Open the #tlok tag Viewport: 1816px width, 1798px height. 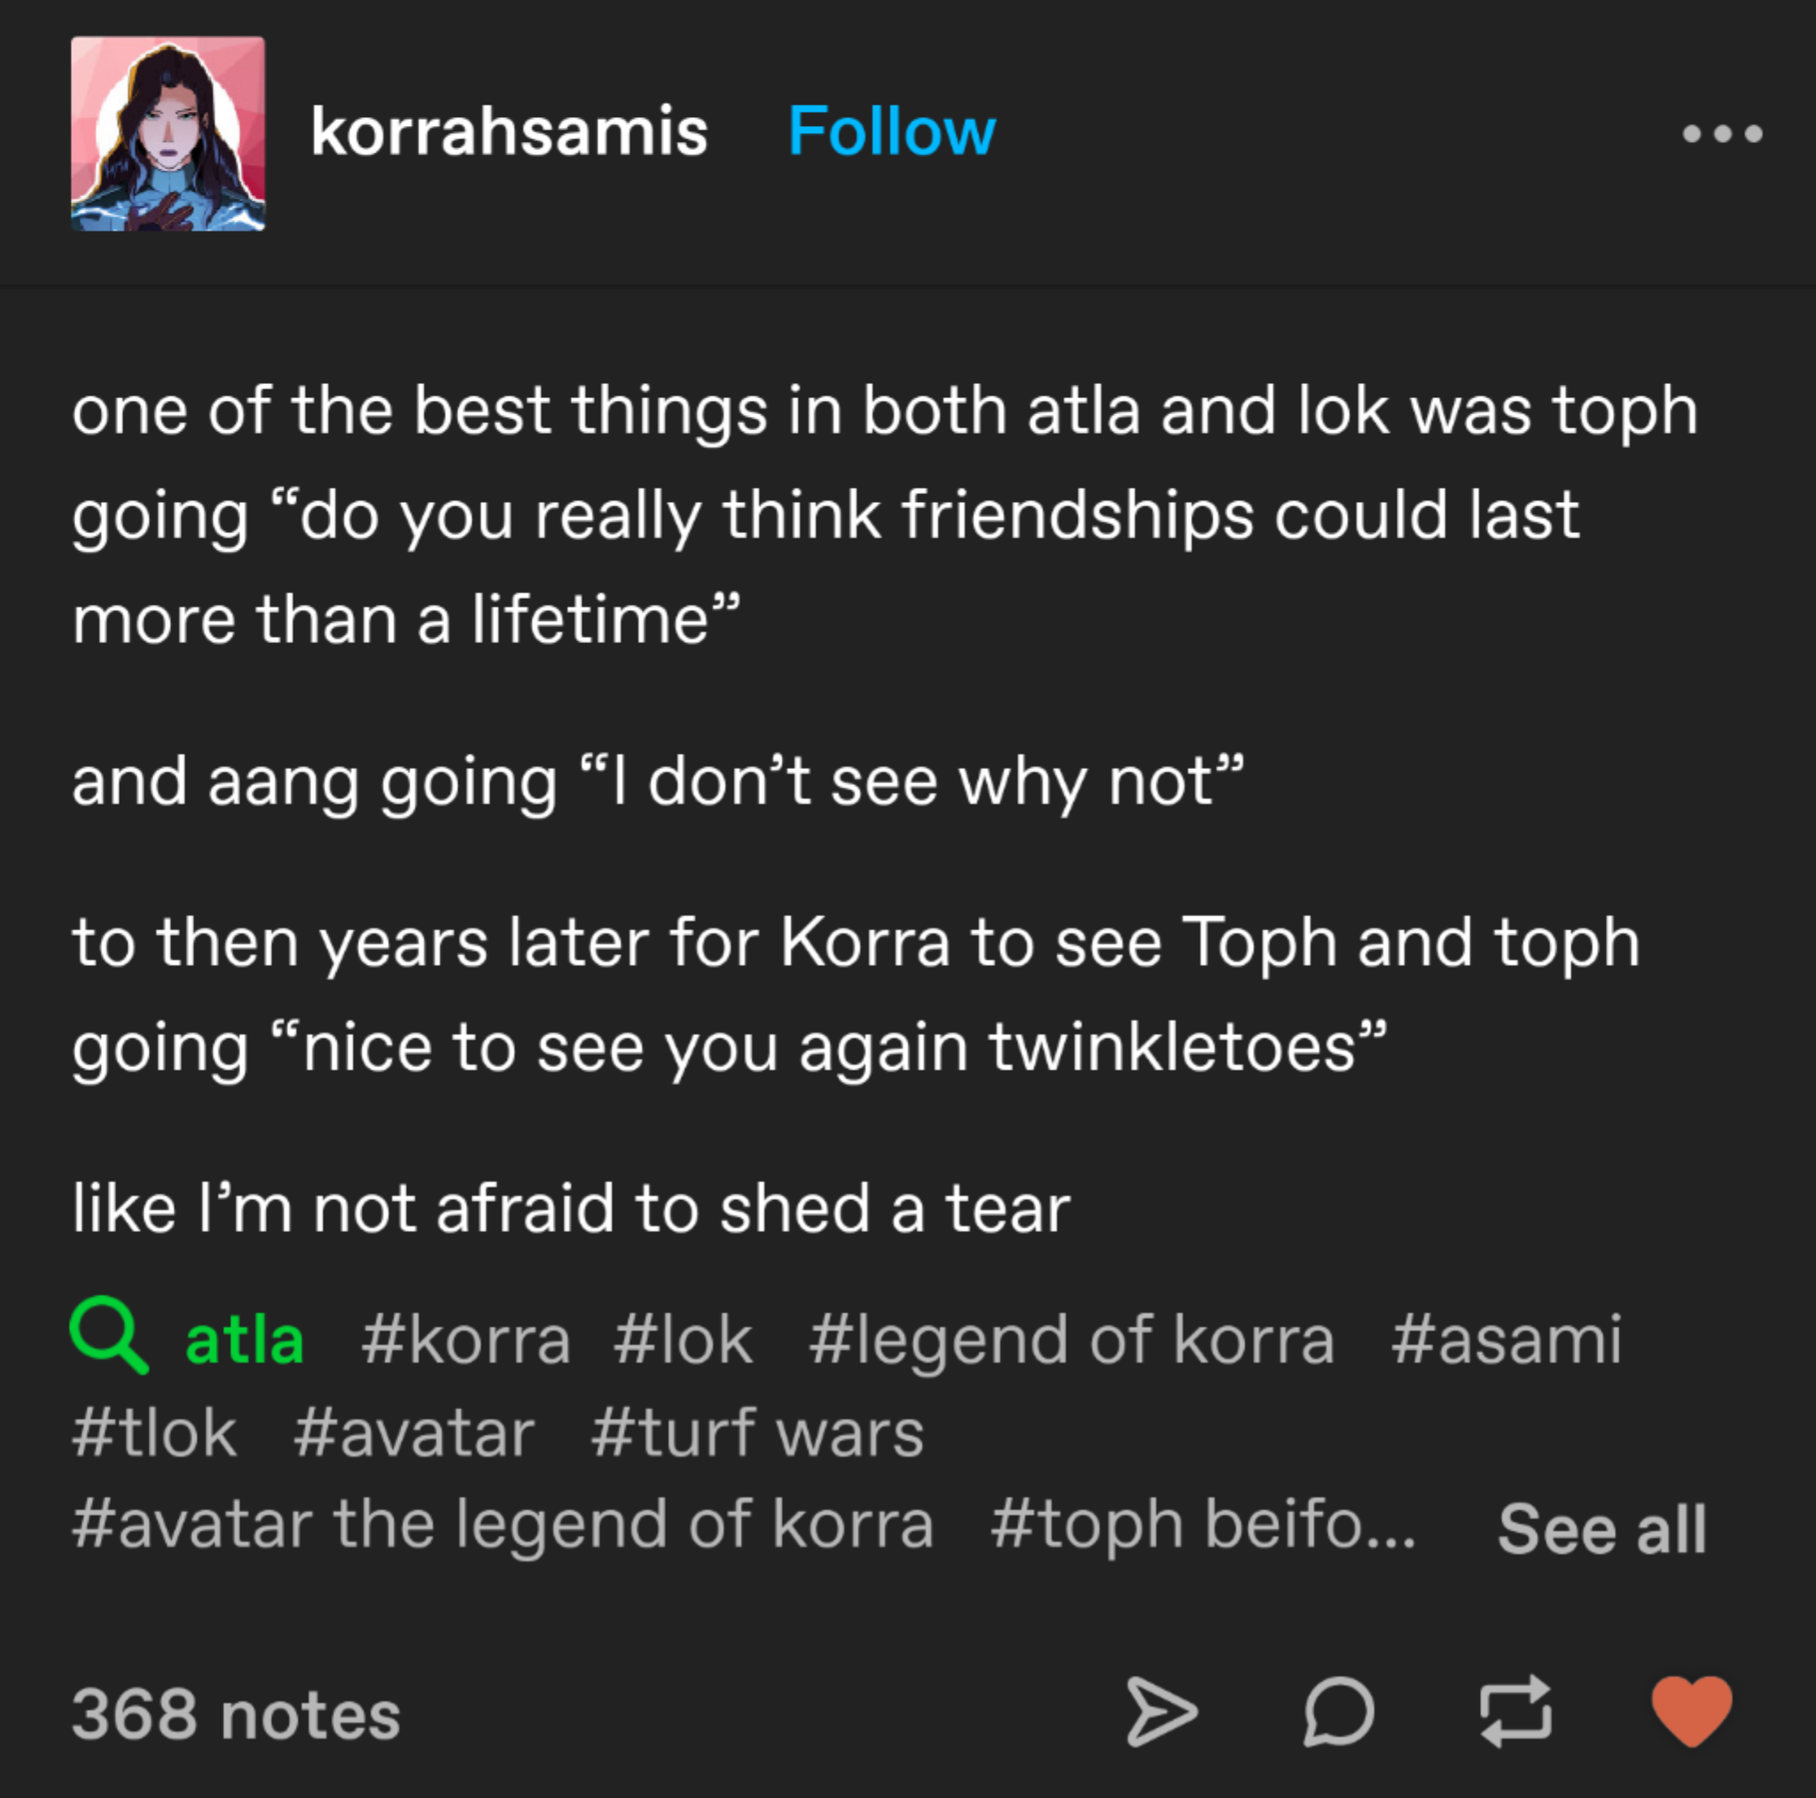click(x=154, y=1433)
